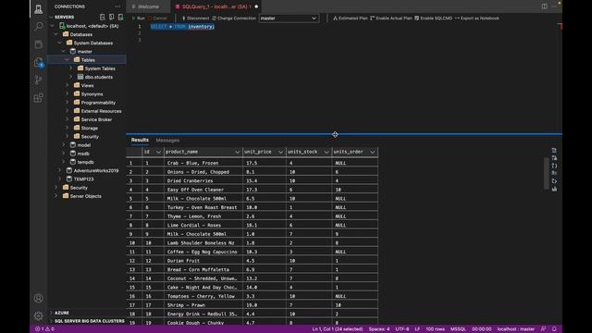
Task: Click the feedback icon in status bar
Action: click(543, 329)
